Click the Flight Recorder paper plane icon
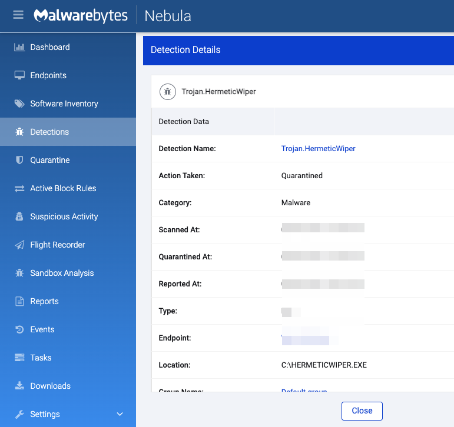This screenshot has width=454, height=427. pyautogui.click(x=19, y=245)
